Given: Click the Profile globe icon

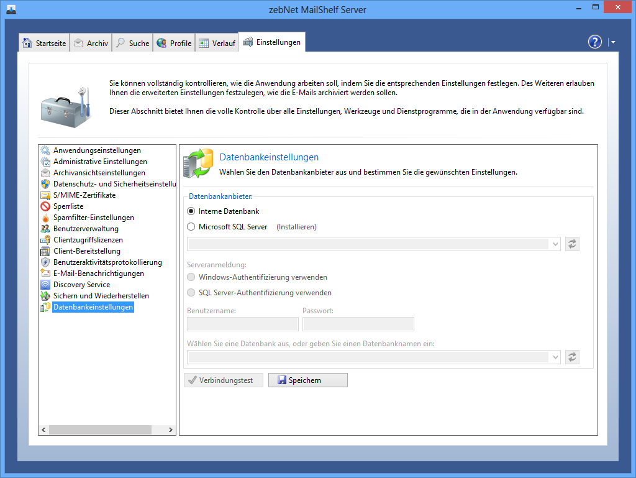Looking at the screenshot, I should 161,43.
